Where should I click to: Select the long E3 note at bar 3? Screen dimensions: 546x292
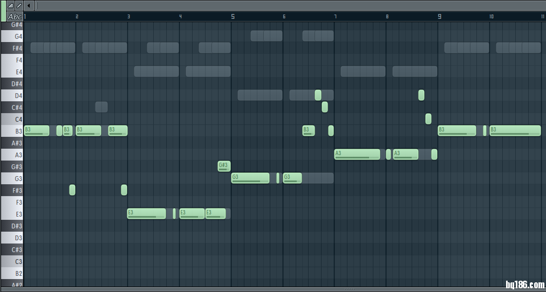(x=147, y=213)
